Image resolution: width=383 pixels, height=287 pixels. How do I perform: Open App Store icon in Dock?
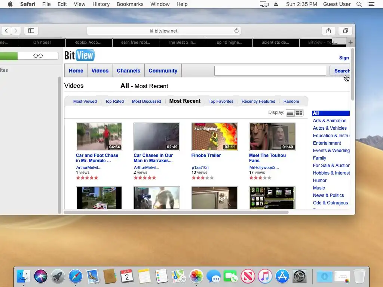coord(282,276)
